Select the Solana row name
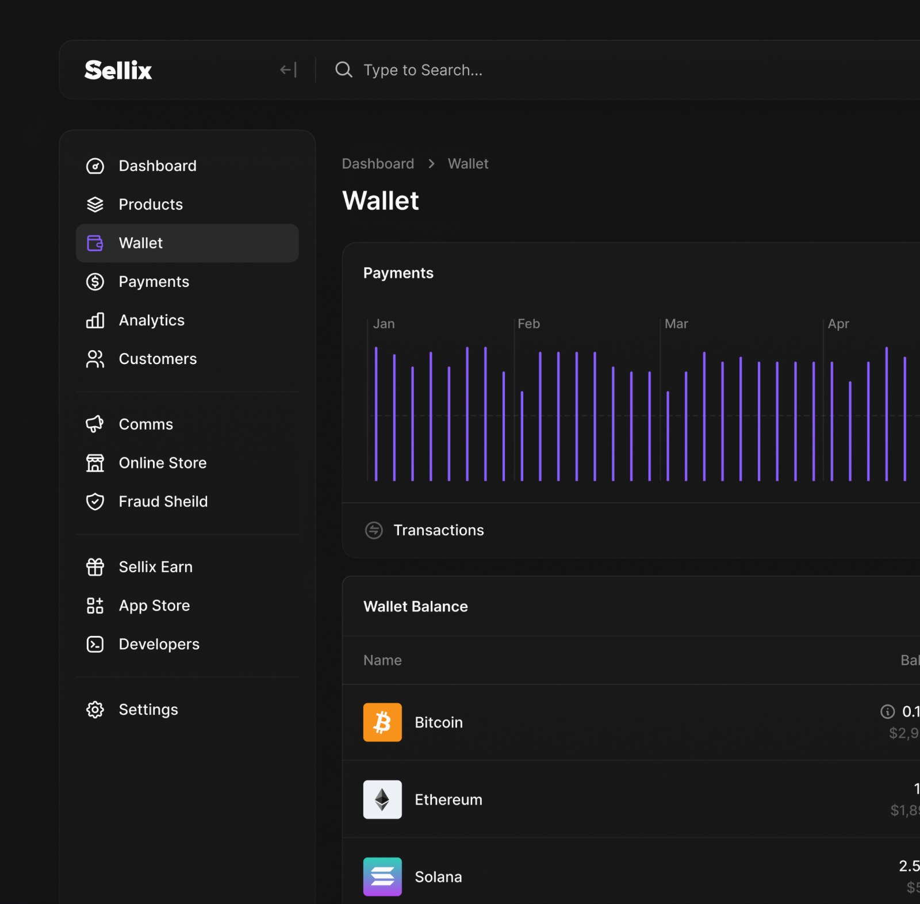This screenshot has height=904, width=920. 438,877
